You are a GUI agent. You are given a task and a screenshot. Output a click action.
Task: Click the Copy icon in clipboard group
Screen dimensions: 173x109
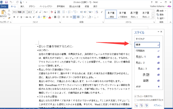point(9,14)
